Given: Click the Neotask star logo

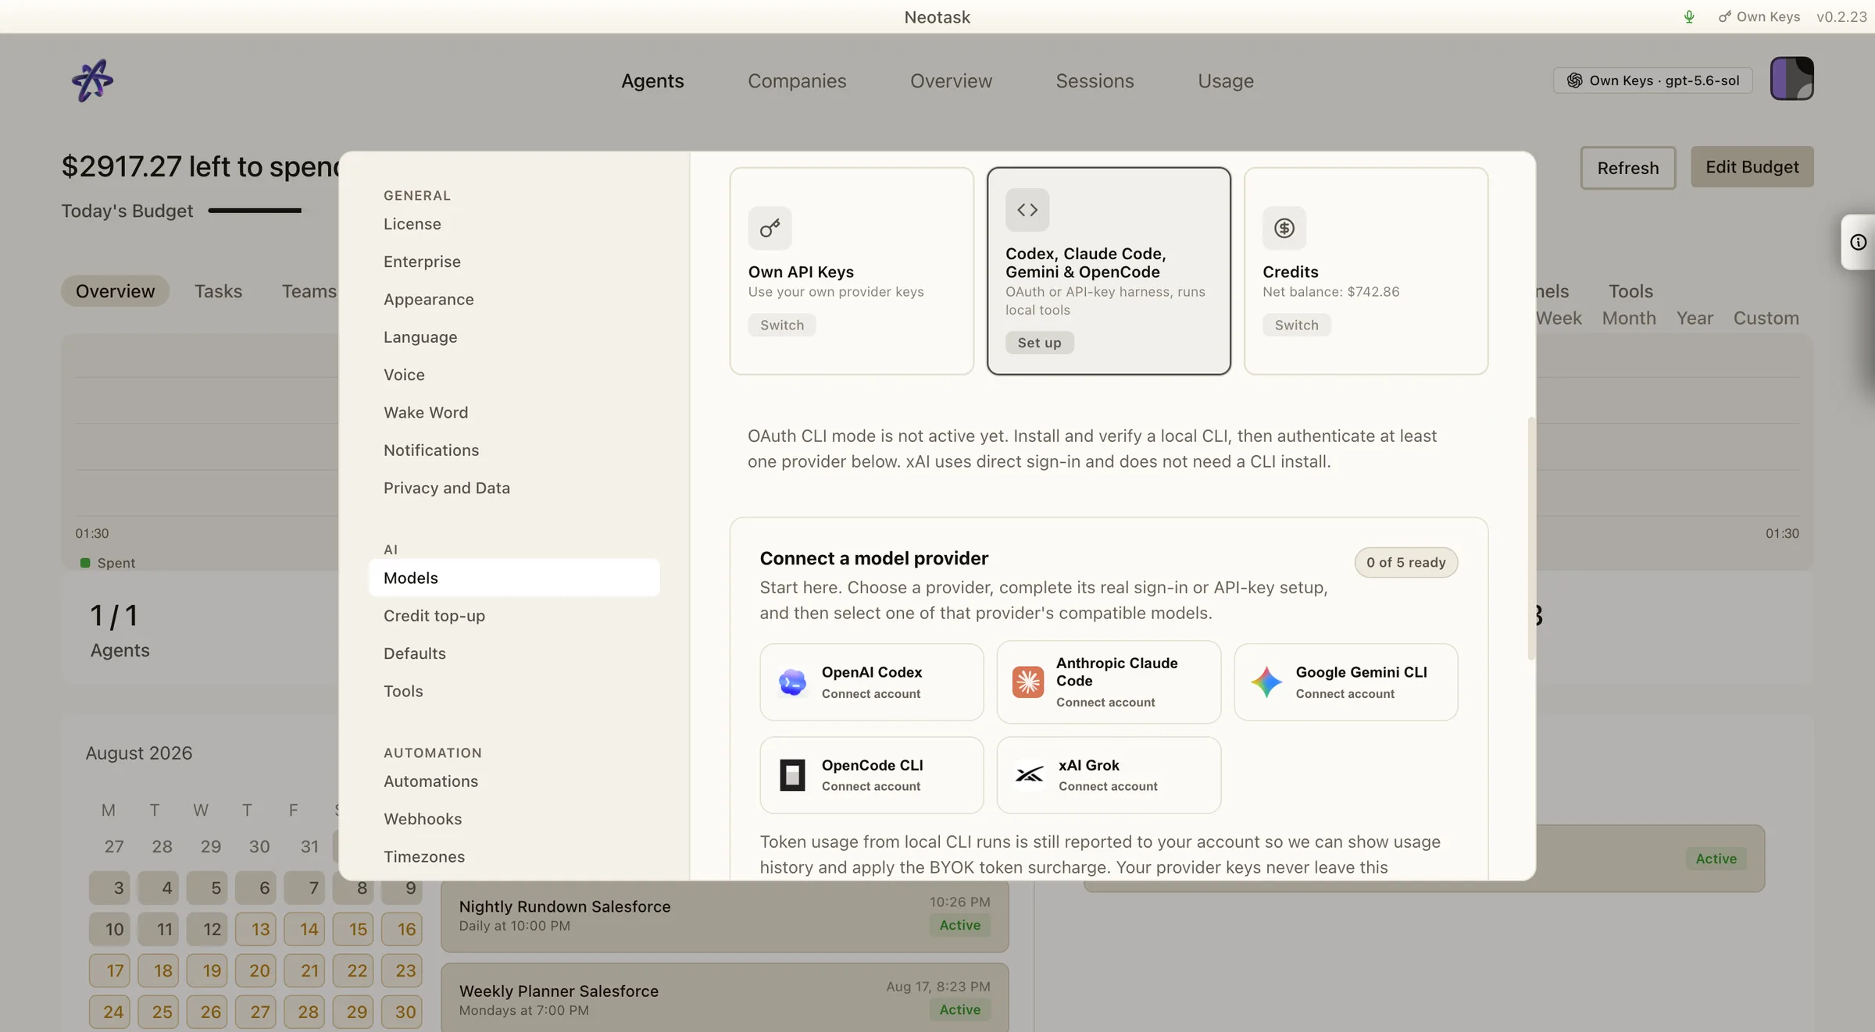Looking at the screenshot, I should (92, 80).
